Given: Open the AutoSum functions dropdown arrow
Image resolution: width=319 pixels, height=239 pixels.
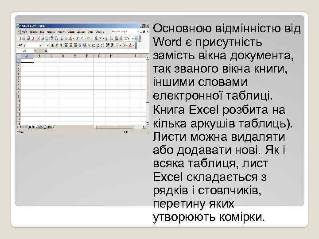Looking at the screenshot, I should [104, 39].
